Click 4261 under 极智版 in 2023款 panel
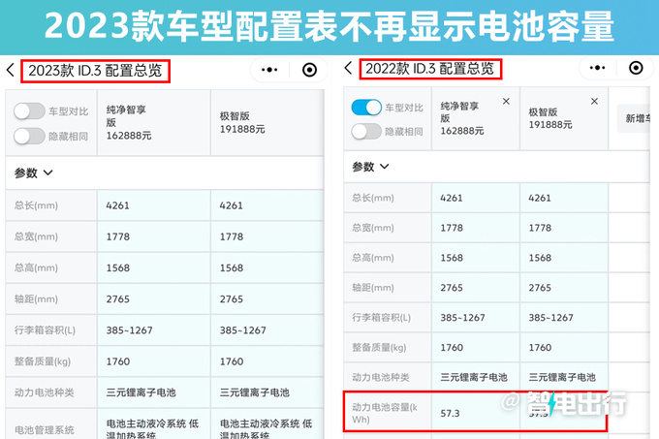Viewport: 659px width, 439px height. pos(232,205)
